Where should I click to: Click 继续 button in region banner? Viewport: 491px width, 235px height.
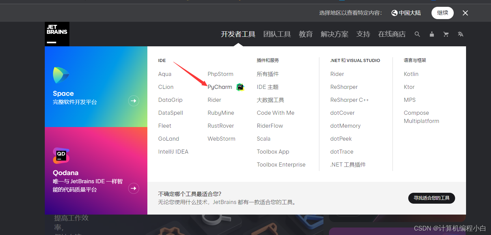[x=442, y=13]
